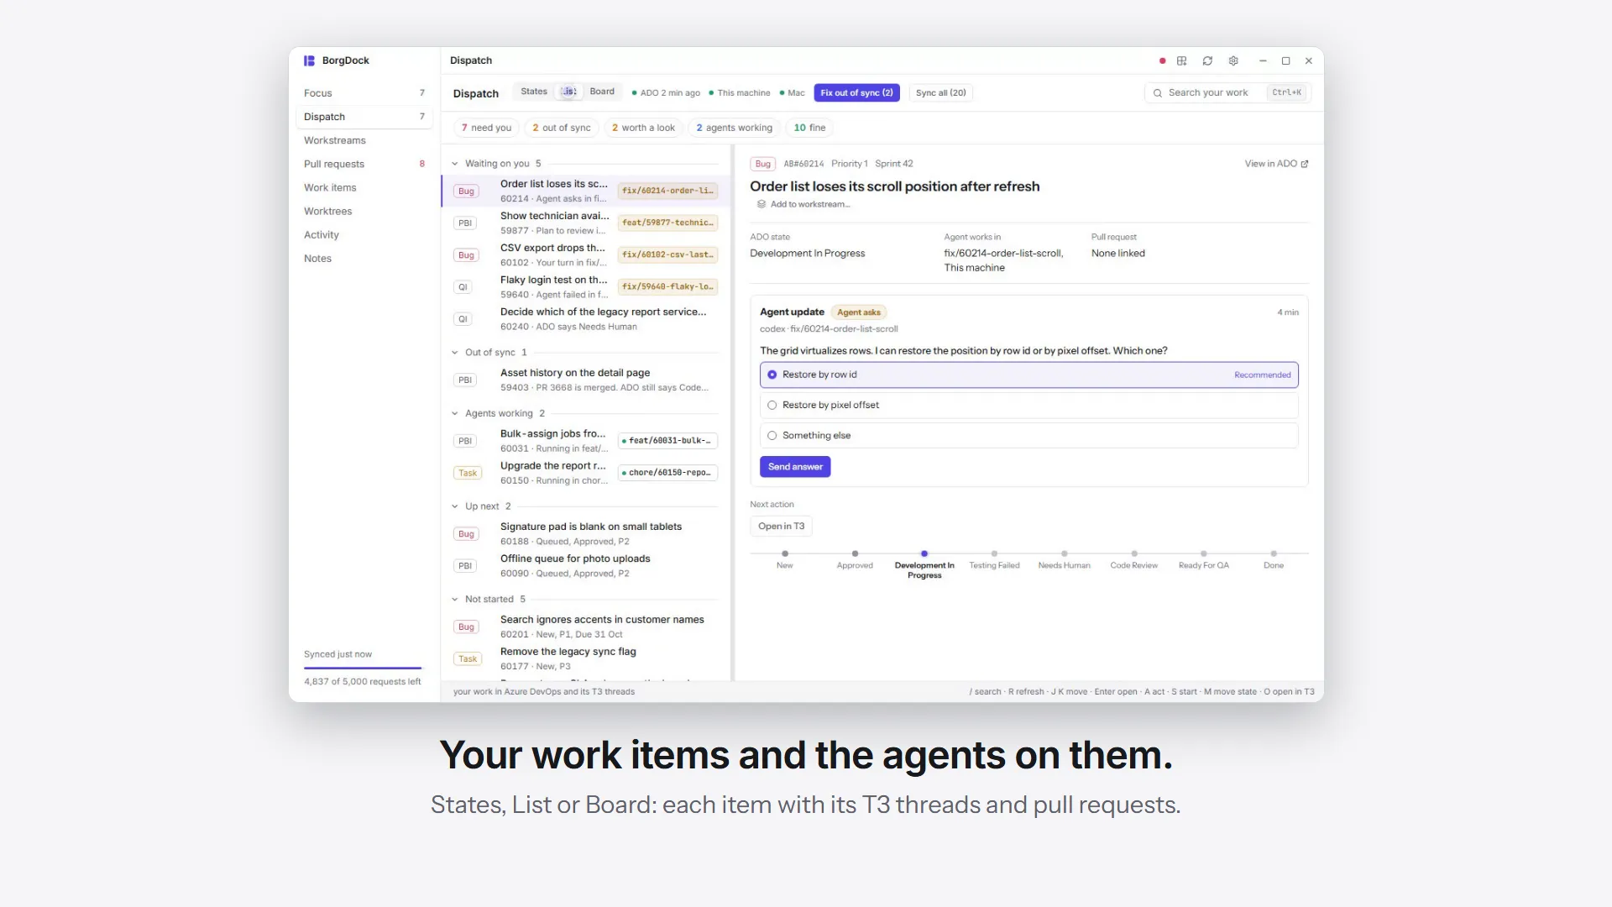1612x907 pixels.
Task: Click the Approved state marker on the progress track
Action: [x=855, y=554]
